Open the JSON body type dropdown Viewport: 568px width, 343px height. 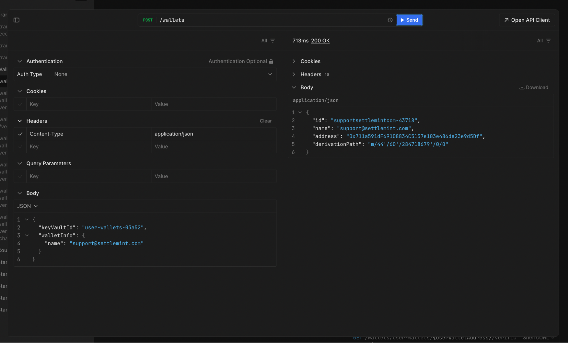click(27, 206)
